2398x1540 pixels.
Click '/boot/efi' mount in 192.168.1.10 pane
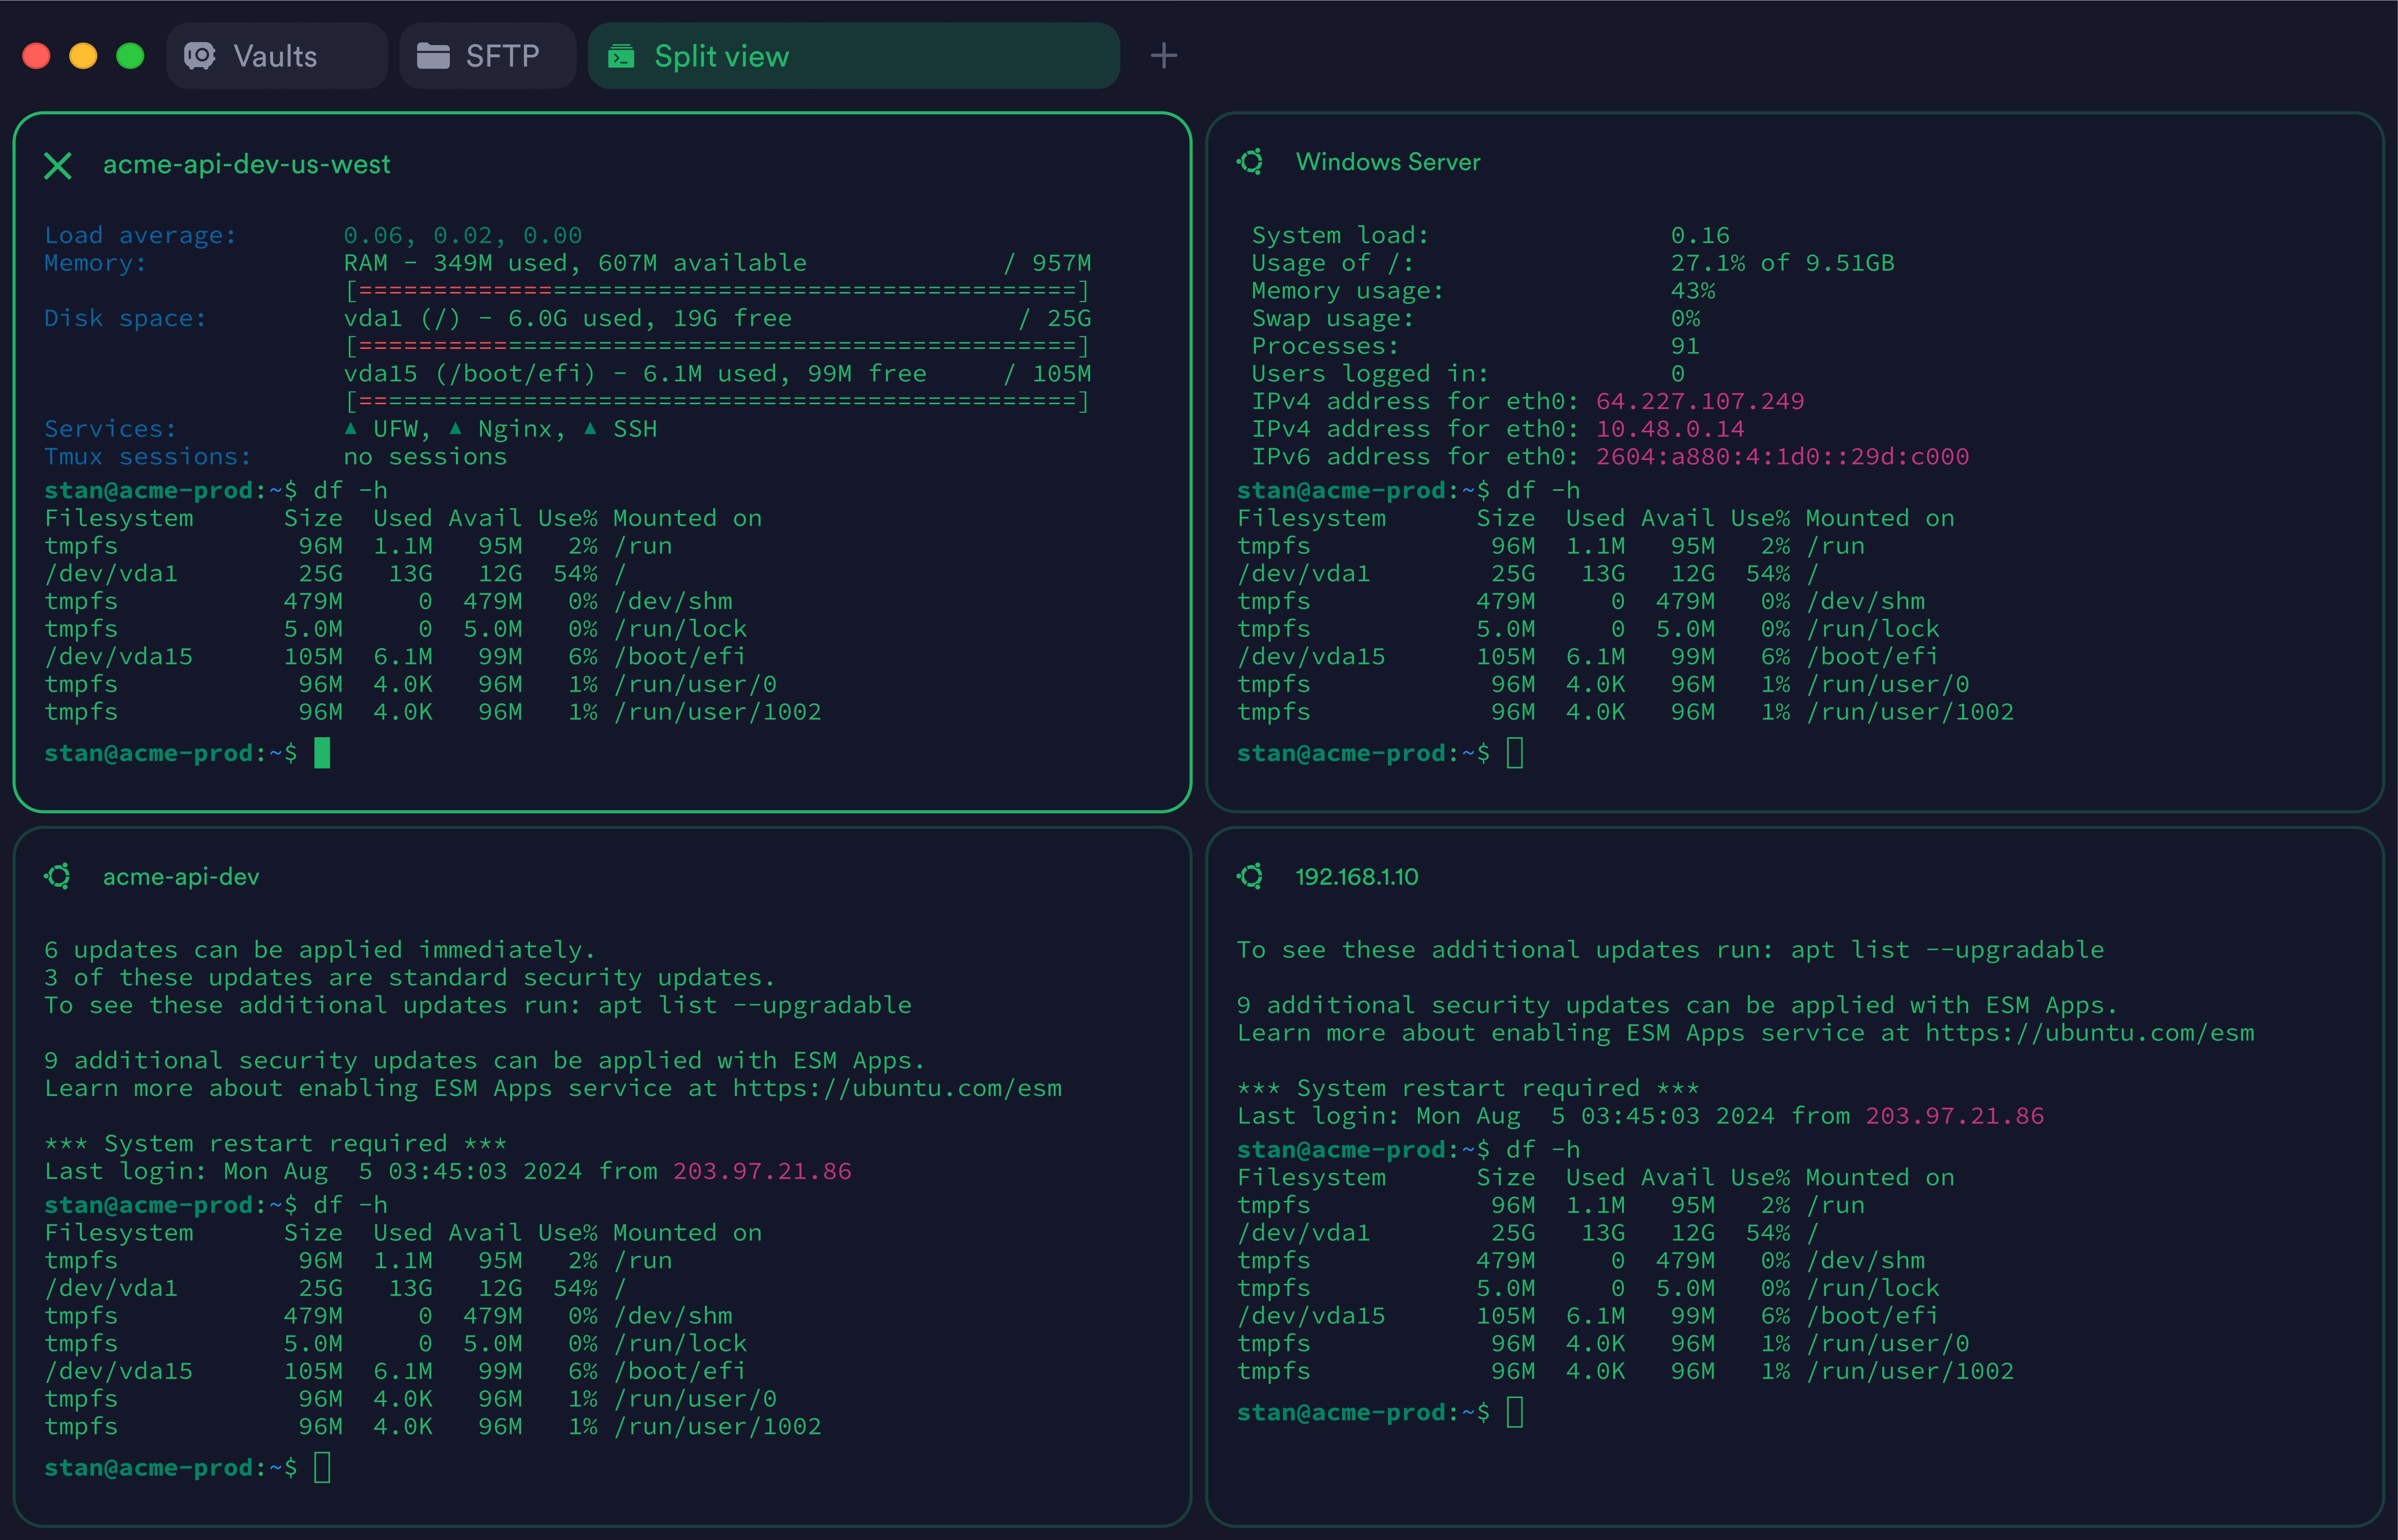(x=1872, y=1317)
